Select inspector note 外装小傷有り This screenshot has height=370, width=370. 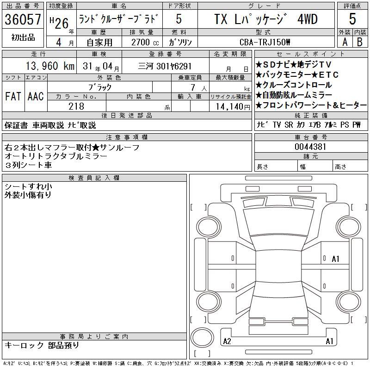point(28,195)
